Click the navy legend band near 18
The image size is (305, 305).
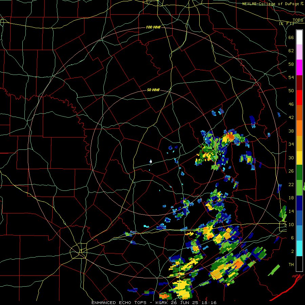coord(299,203)
